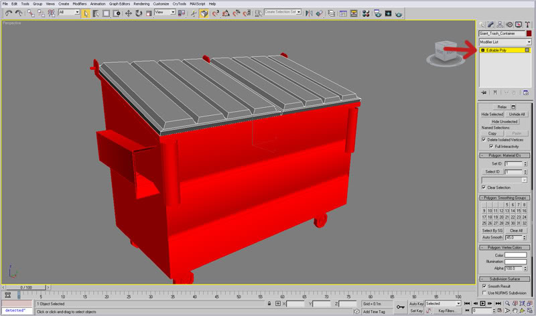
Task: Activate the Bind to Space Warp tool
Action: click(52, 13)
